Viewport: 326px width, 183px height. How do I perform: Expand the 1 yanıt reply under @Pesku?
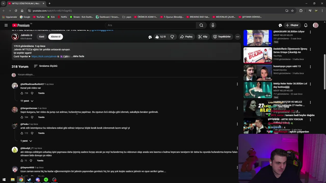click(x=26, y=141)
